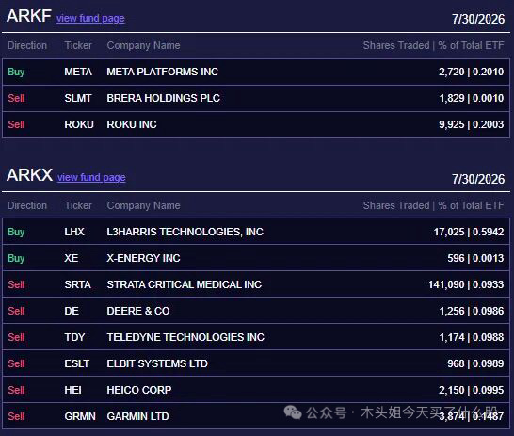Click the ARKF date 7/30/2026

478,19
